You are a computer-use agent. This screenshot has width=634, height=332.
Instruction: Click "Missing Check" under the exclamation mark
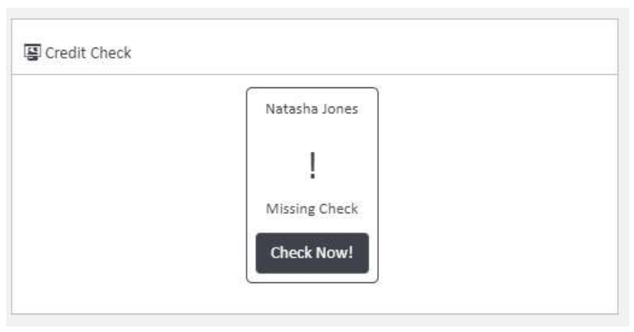(312, 209)
